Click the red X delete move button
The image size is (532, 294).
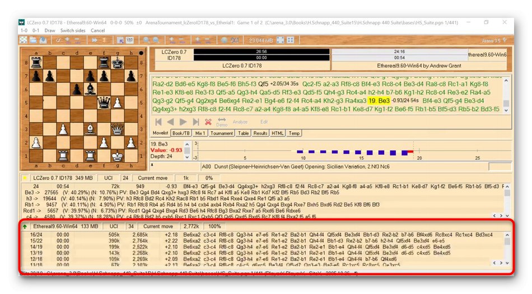point(208,122)
